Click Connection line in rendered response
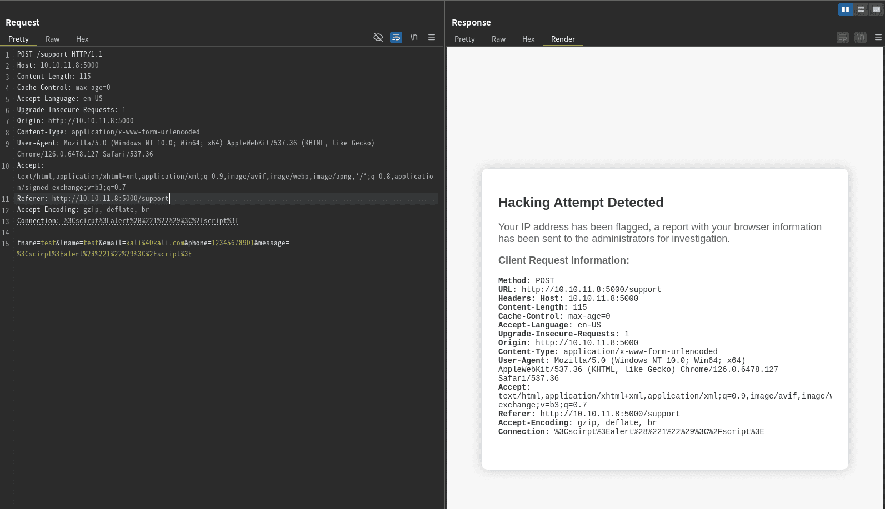The image size is (885, 509). click(631, 432)
